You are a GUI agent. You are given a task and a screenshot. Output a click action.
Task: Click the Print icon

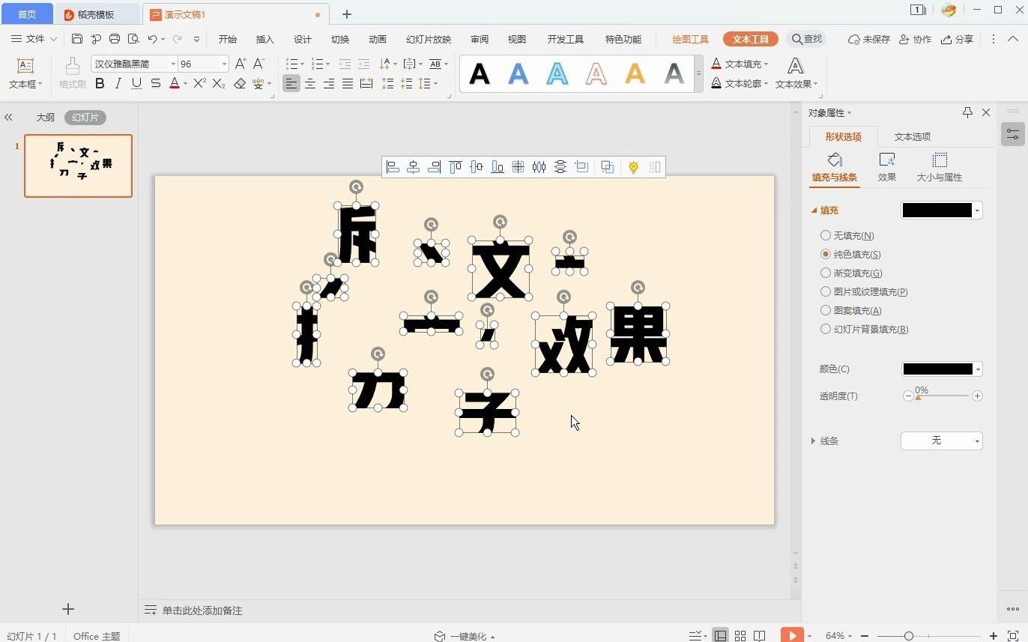[x=115, y=39]
